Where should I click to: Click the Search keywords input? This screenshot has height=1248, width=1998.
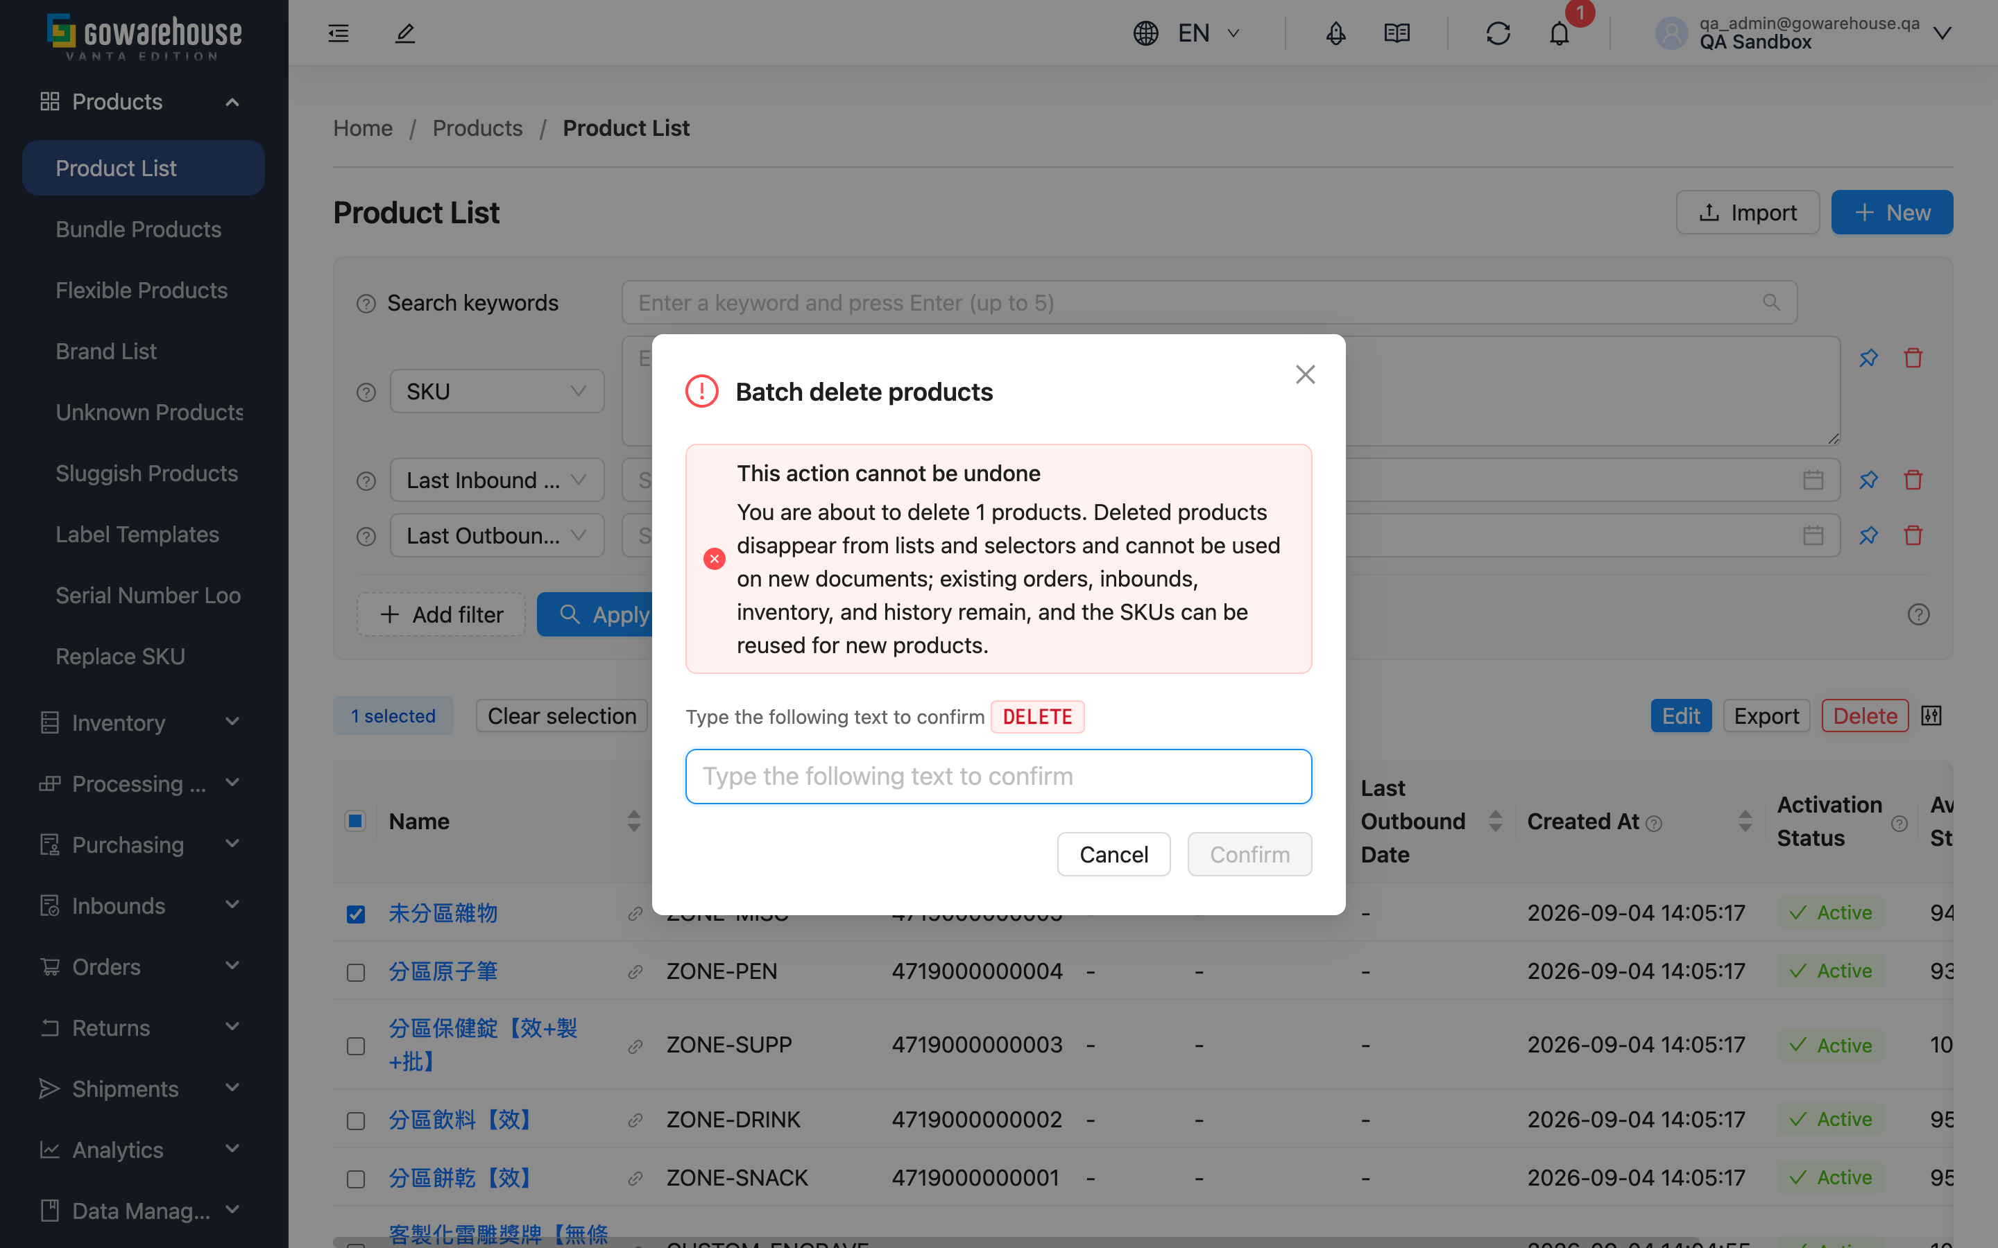pyautogui.click(x=1209, y=303)
